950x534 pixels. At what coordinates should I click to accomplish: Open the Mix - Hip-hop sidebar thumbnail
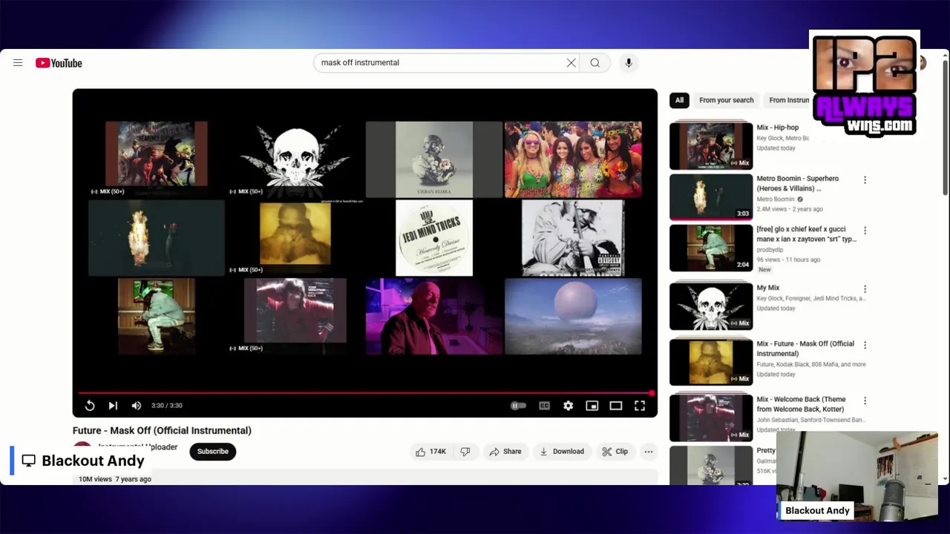711,146
